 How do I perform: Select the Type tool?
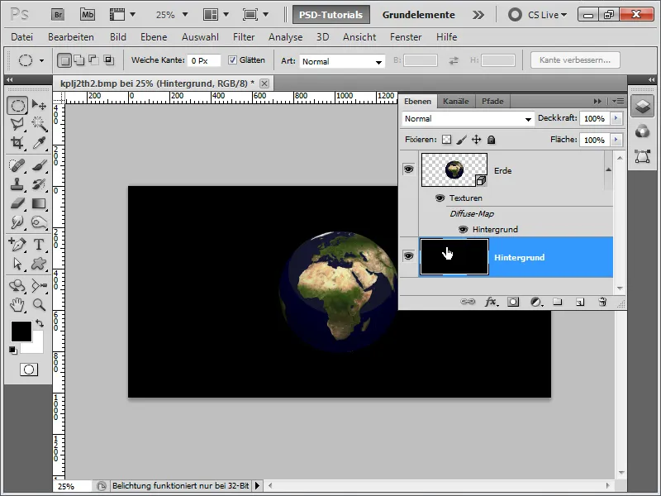point(39,244)
